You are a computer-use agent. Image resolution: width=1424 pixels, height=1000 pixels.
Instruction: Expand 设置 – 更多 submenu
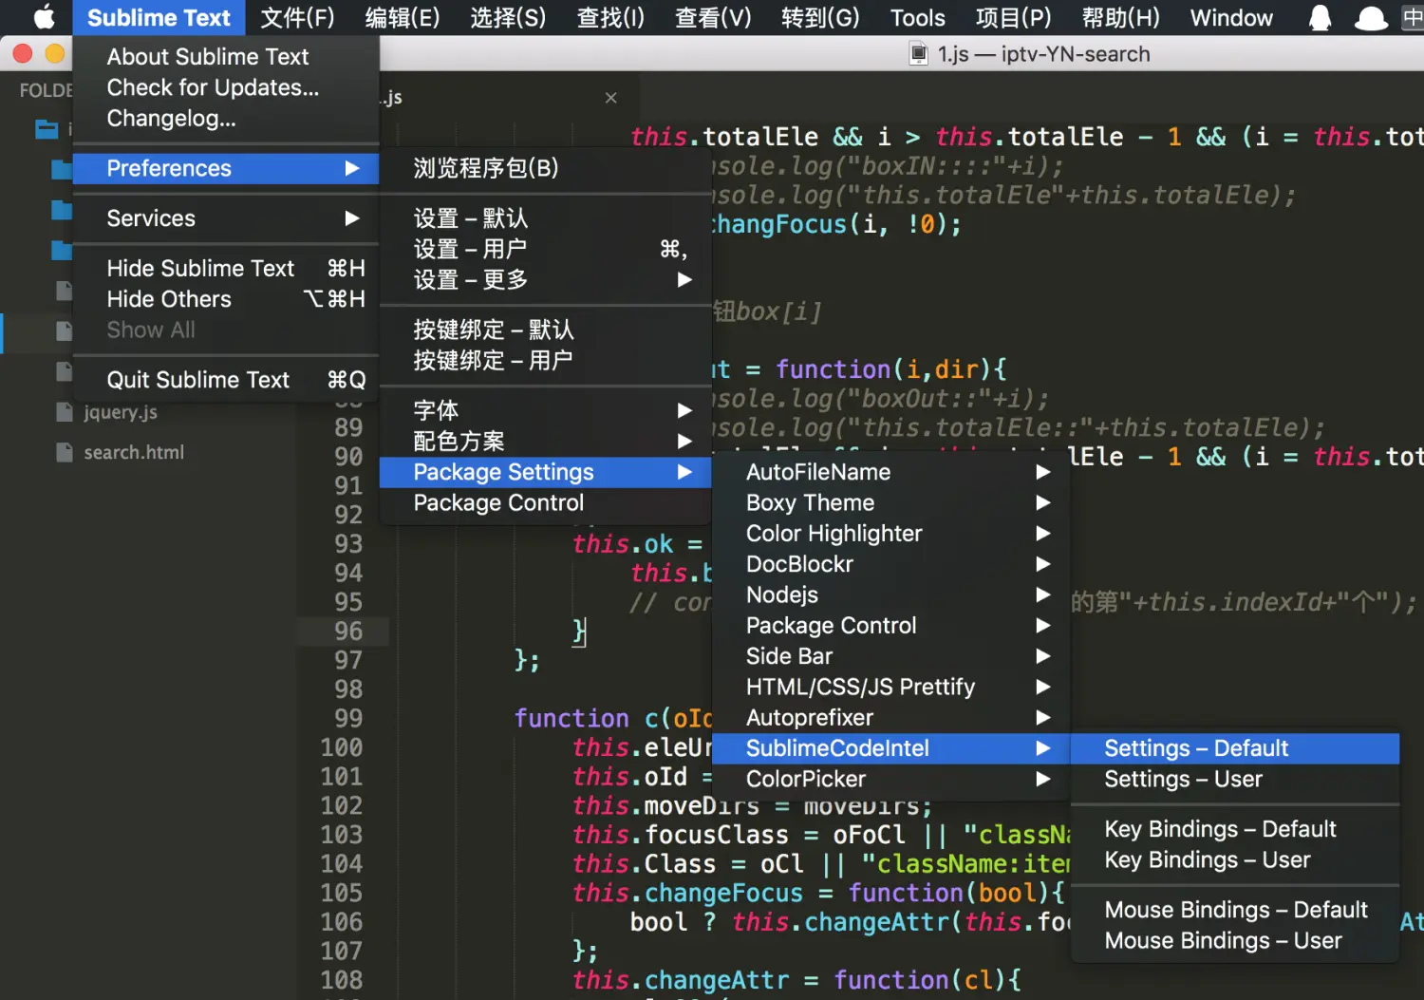pyautogui.click(x=545, y=280)
